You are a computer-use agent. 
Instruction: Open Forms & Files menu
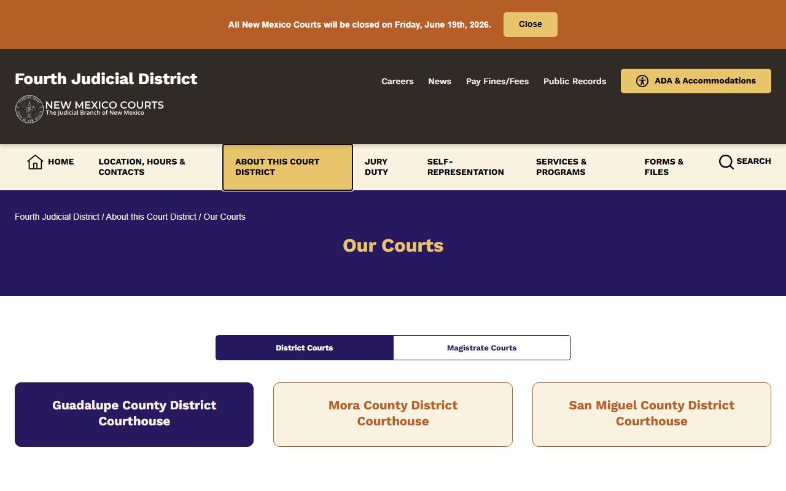[664, 167]
